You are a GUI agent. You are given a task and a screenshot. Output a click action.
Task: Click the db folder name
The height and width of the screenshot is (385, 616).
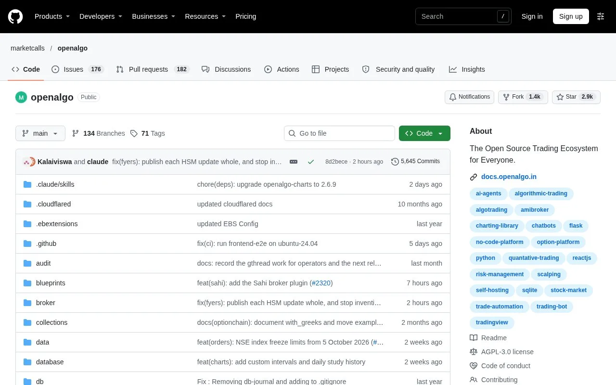(40, 382)
